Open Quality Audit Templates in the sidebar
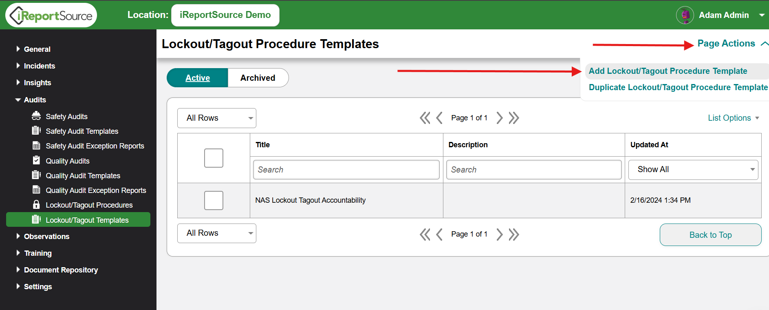 [x=83, y=176]
